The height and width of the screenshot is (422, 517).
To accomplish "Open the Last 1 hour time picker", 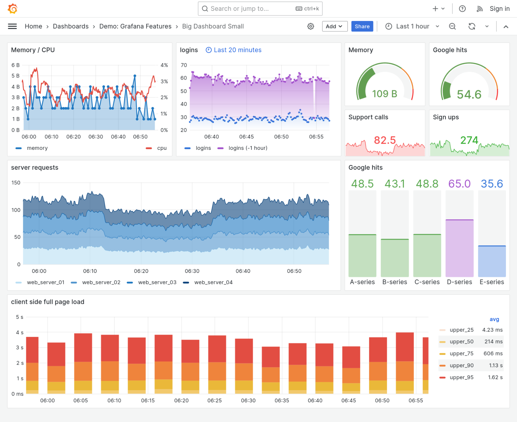I will pyautogui.click(x=412, y=26).
